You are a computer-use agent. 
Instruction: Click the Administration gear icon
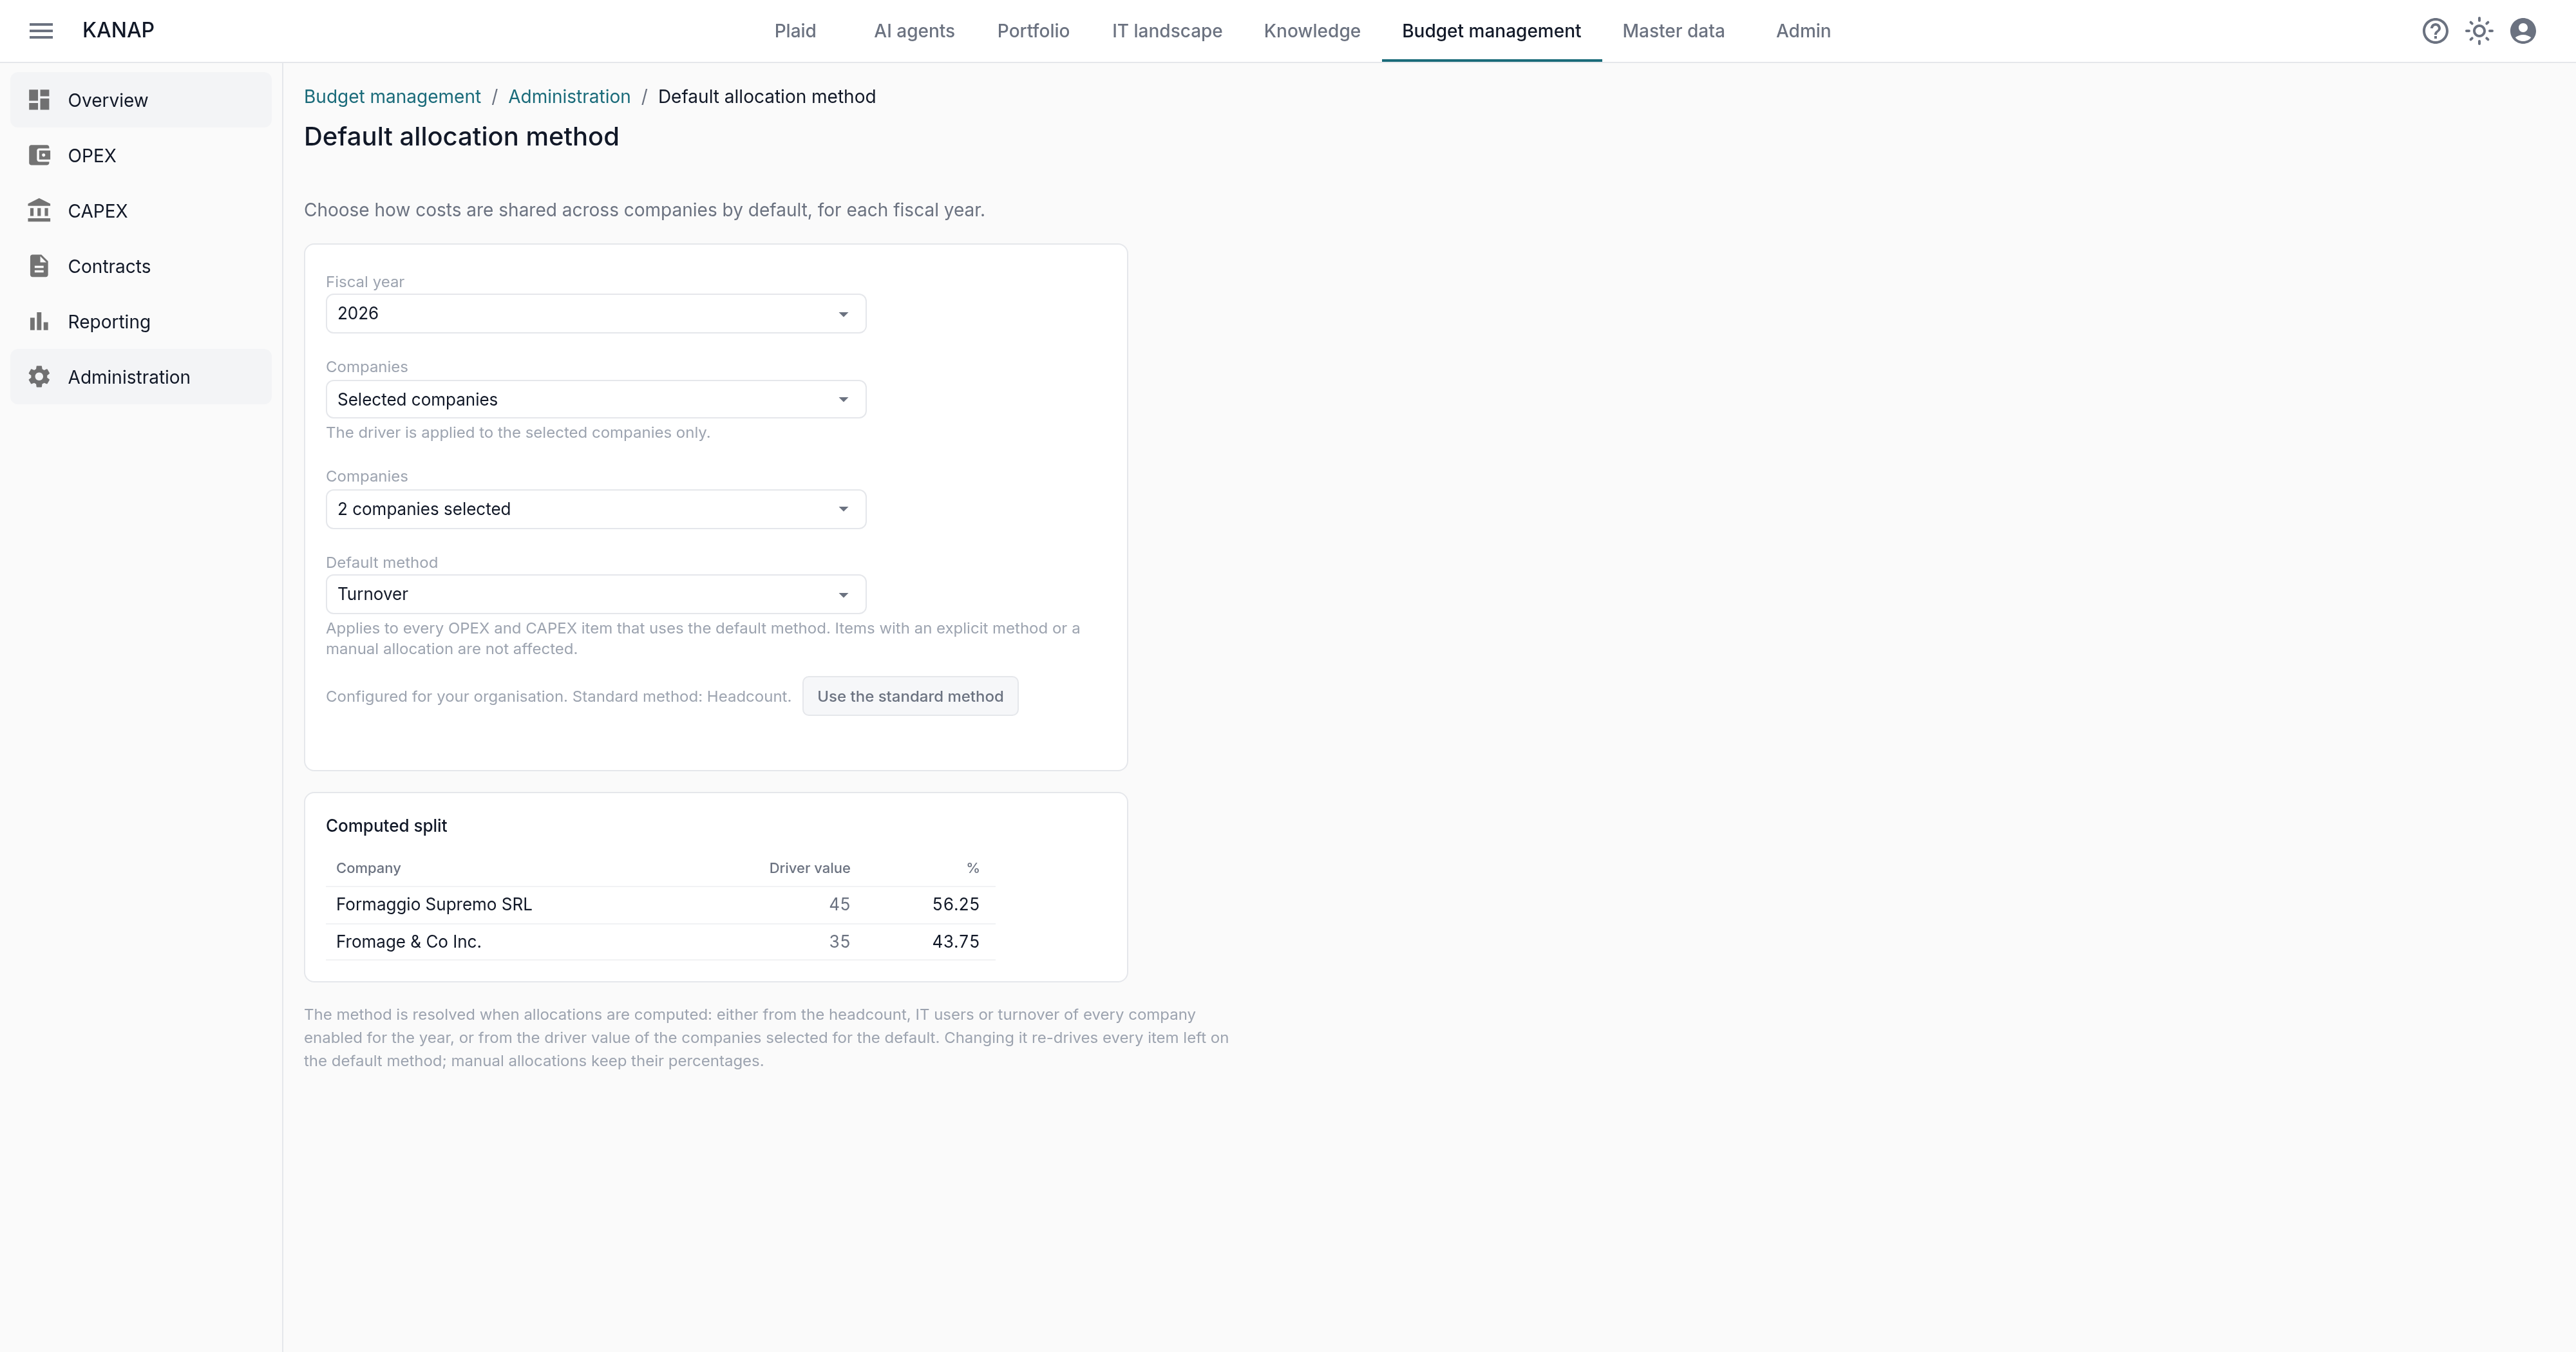click(x=39, y=377)
